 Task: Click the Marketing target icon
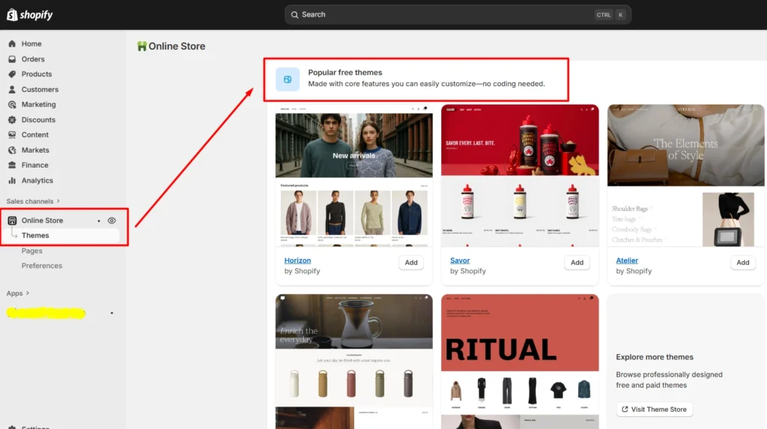click(x=12, y=104)
